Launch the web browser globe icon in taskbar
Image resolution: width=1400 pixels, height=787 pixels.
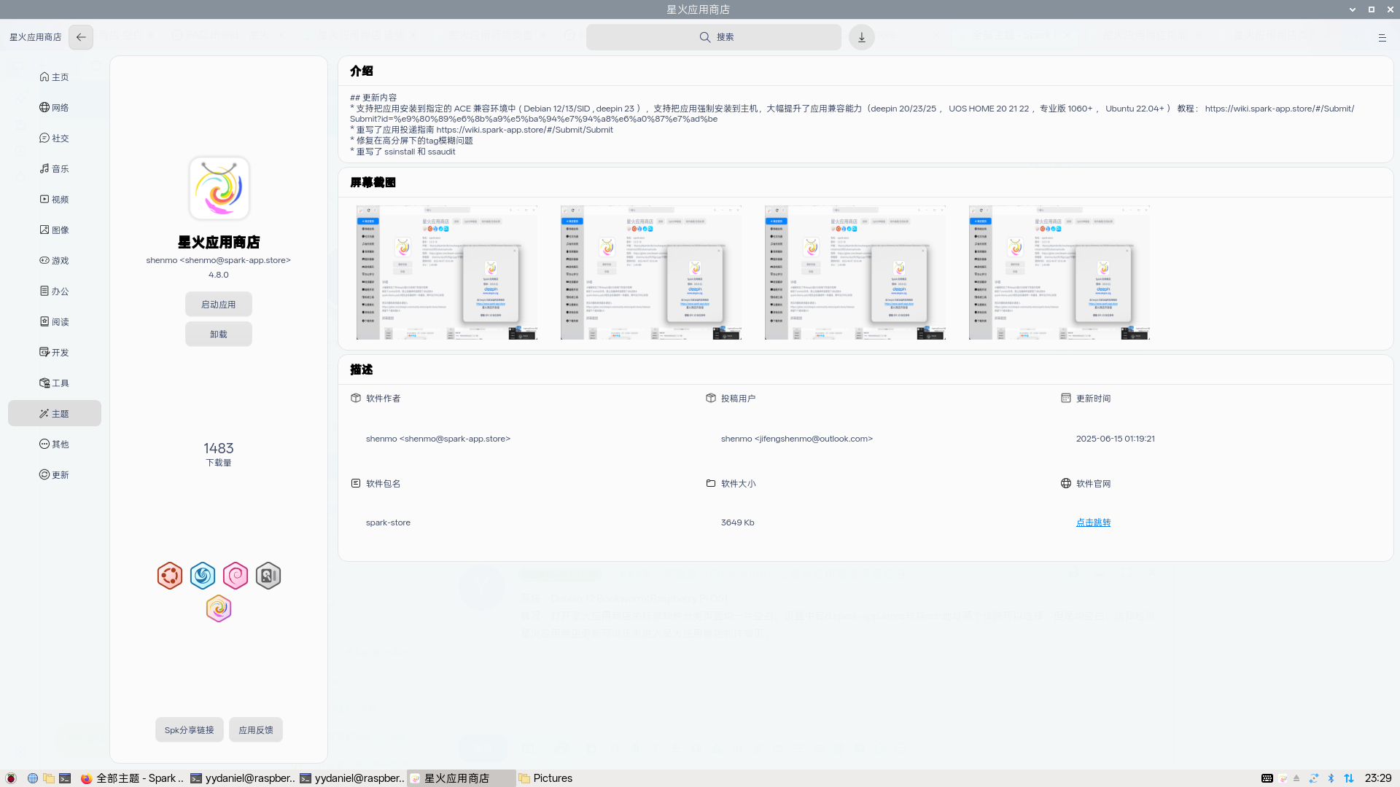33,778
